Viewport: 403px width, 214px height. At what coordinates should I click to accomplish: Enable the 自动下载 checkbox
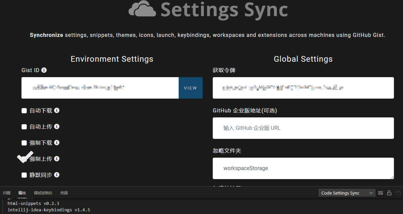(24, 111)
